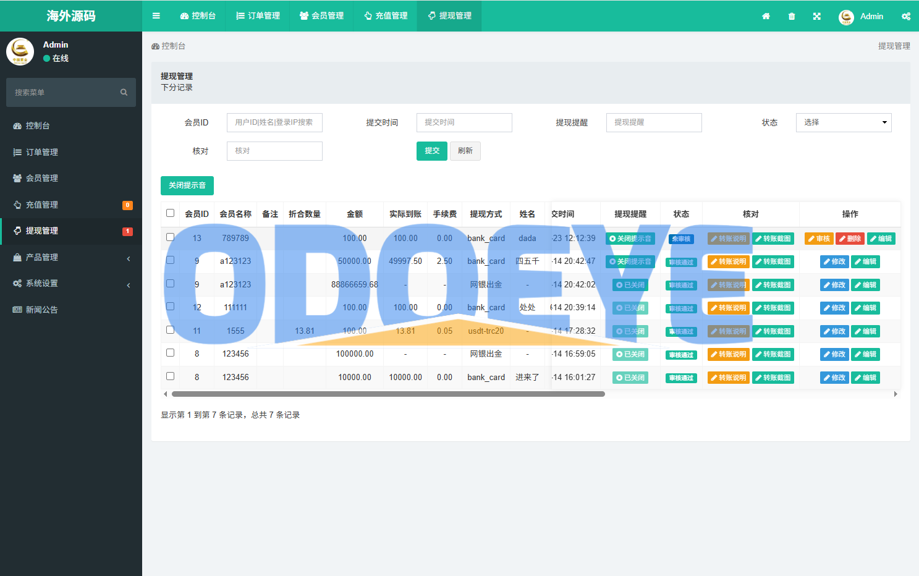919x576 pixels.
Task: Click the hamburger menu toggle icon
Action: [x=156, y=16]
